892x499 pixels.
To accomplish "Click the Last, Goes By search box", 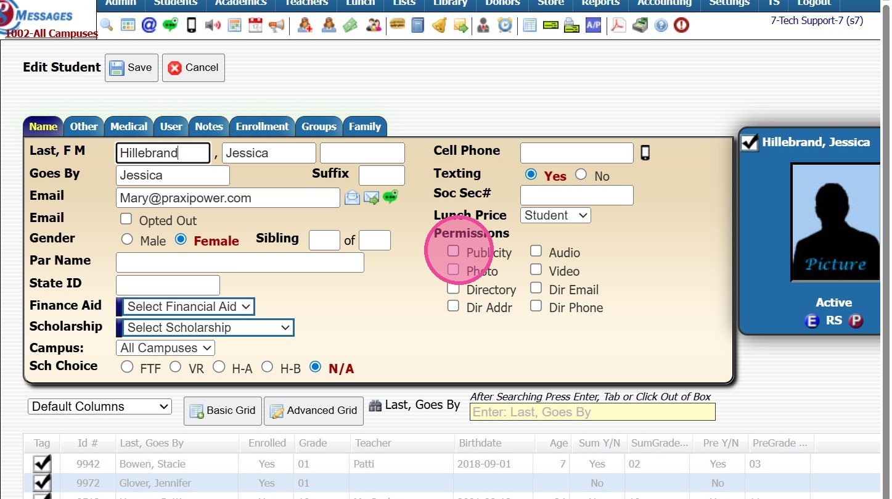I will [x=592, y=412].
